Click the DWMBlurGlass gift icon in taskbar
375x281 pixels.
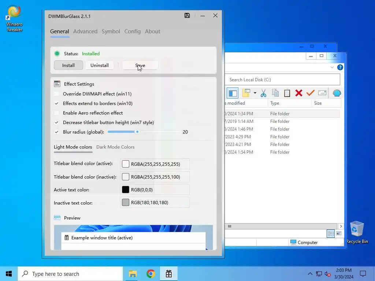point(168,274)
